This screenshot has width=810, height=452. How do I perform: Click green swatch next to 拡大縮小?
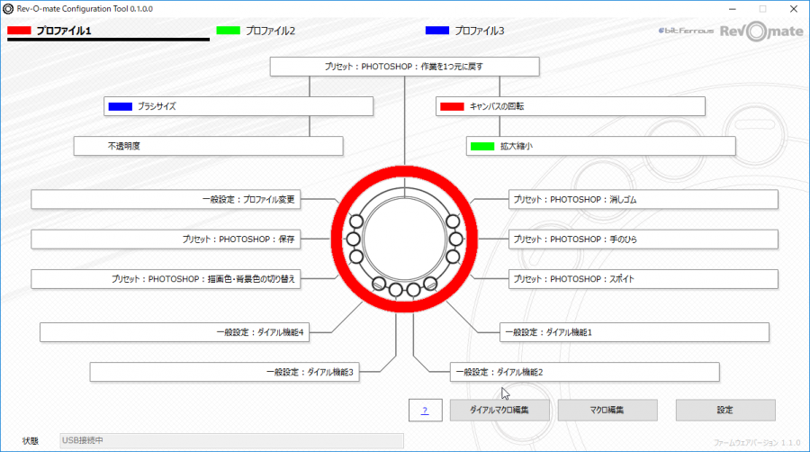pyautogui.click(x=482, y=146)
